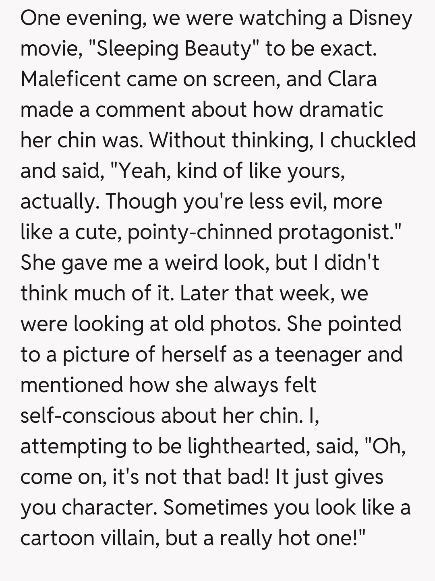Click the word "character"
The image size is (435, 581).
(x=109, y=507)
